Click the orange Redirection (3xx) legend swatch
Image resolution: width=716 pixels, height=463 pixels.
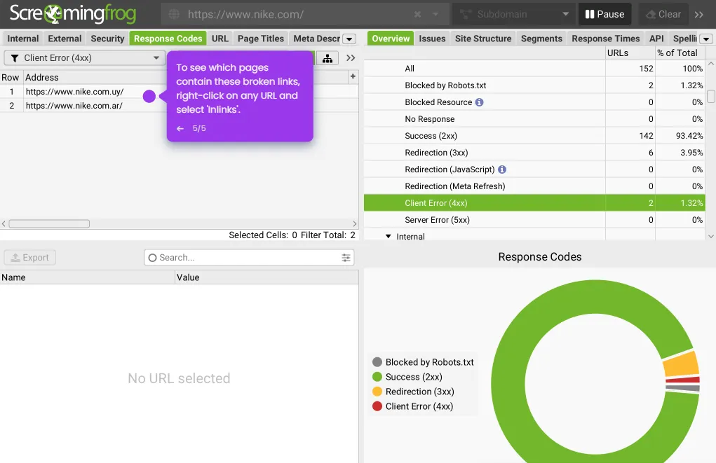click(377, 392)
